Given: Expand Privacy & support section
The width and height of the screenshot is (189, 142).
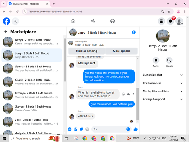Looking at the screenshot, I should click(x=163, y=99).
